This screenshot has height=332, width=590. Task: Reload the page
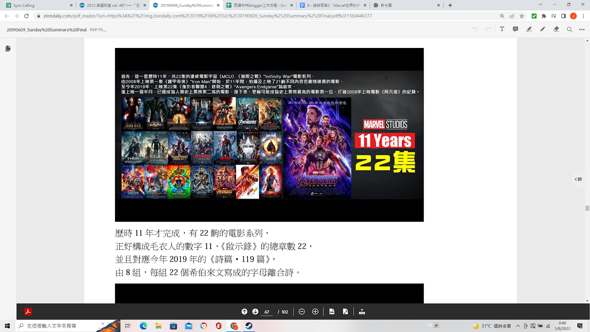point(26,16)
